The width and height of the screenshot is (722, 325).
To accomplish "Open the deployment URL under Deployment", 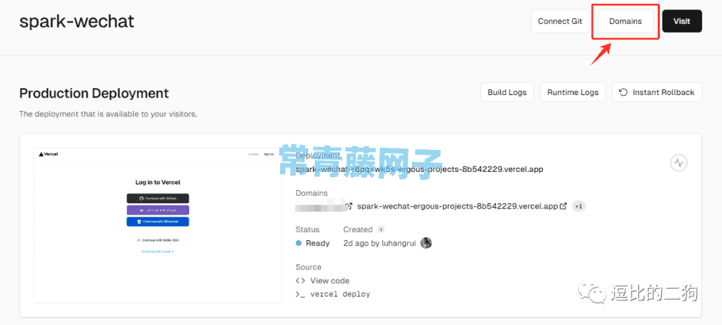I will pos(419,169).
